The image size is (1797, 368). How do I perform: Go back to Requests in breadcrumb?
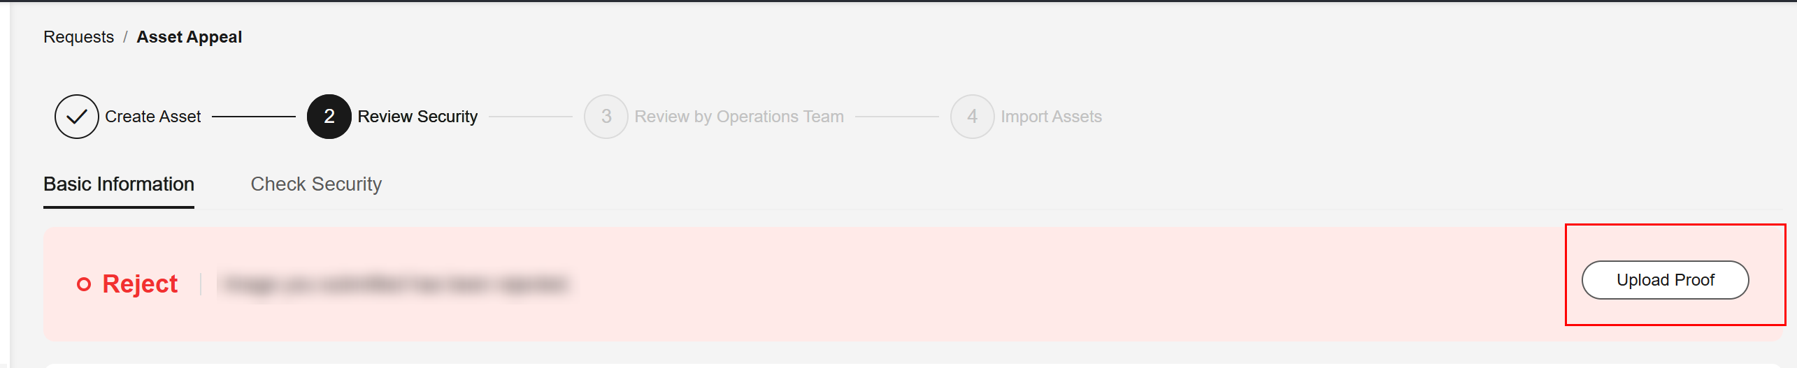[x=78, y=37]
